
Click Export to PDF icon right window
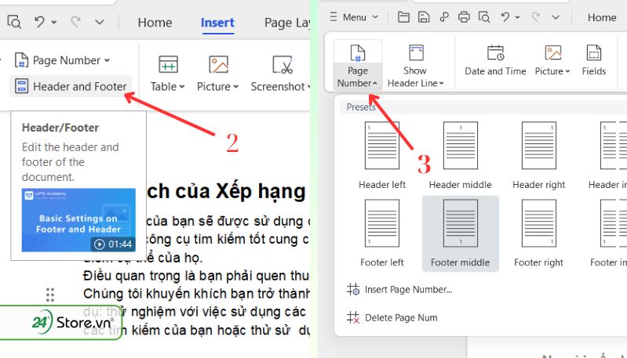444,16
